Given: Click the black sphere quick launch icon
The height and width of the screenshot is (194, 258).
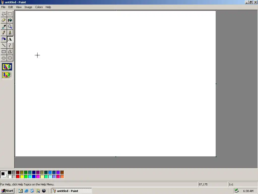Looking at the screenshot, I should click(44, 191).
